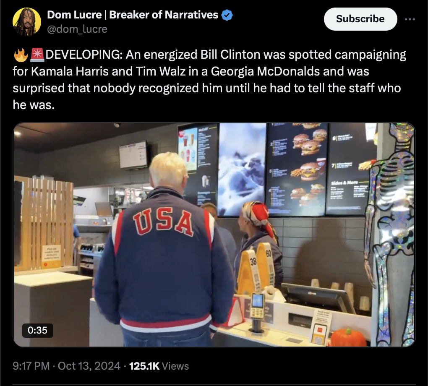
Task: Open the 'Dom Lucre | Breaker of Narratives' name link
Action: (x=133, y=15)
